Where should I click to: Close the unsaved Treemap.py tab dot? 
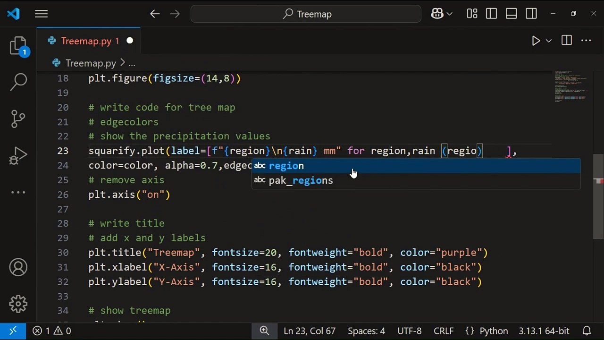coord(130,41)
